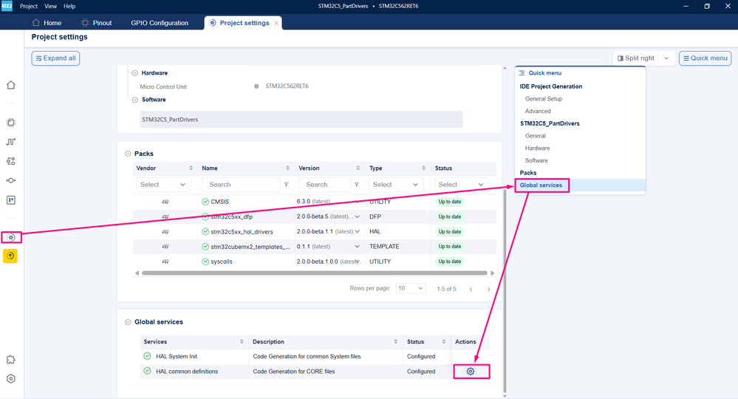Jump to Hardware in quick menu
The image size is (738, 399).
point(538,149)
